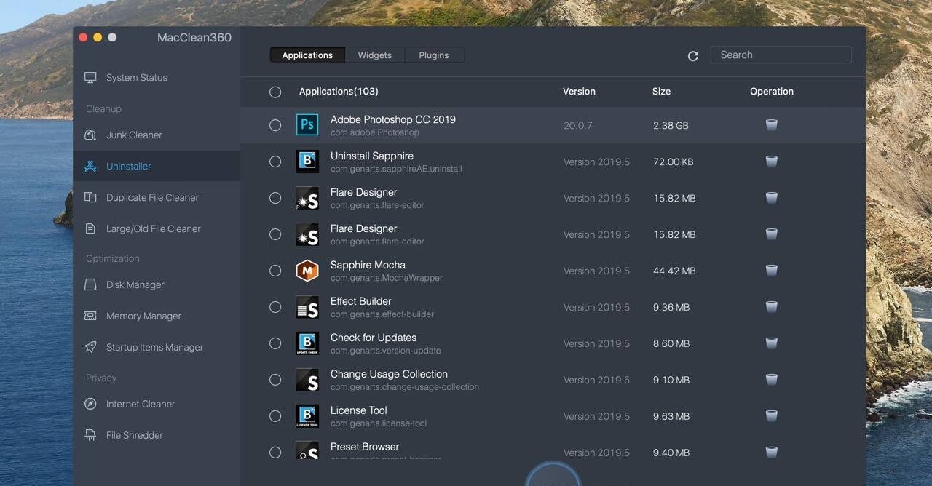Open Internet Cleaner

click(141, 404)
